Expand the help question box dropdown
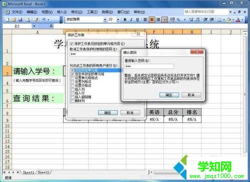The width and height of the screenshot is (250, 182). click(230, 12)
